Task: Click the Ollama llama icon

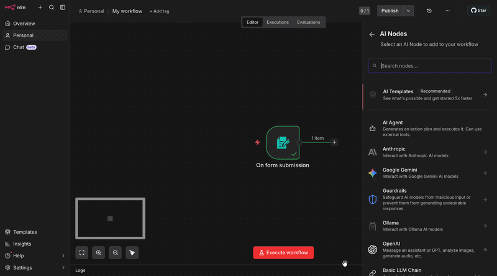Action: (372, 226)
